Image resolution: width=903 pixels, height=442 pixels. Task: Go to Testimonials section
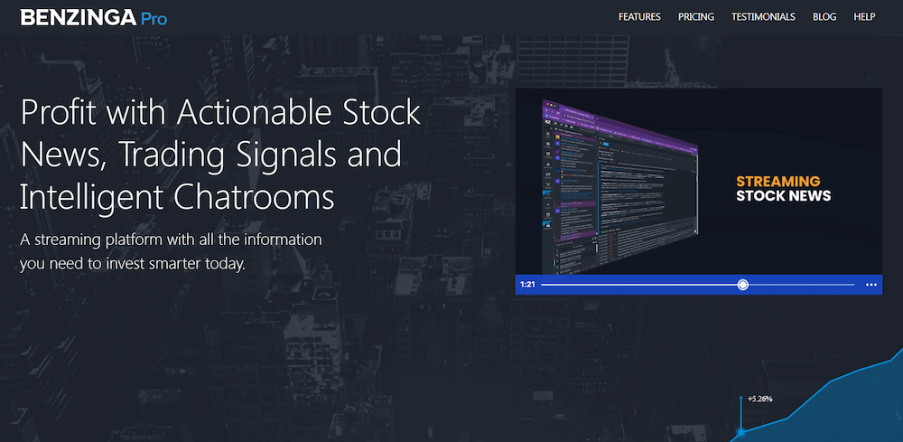tap(763, 16)
